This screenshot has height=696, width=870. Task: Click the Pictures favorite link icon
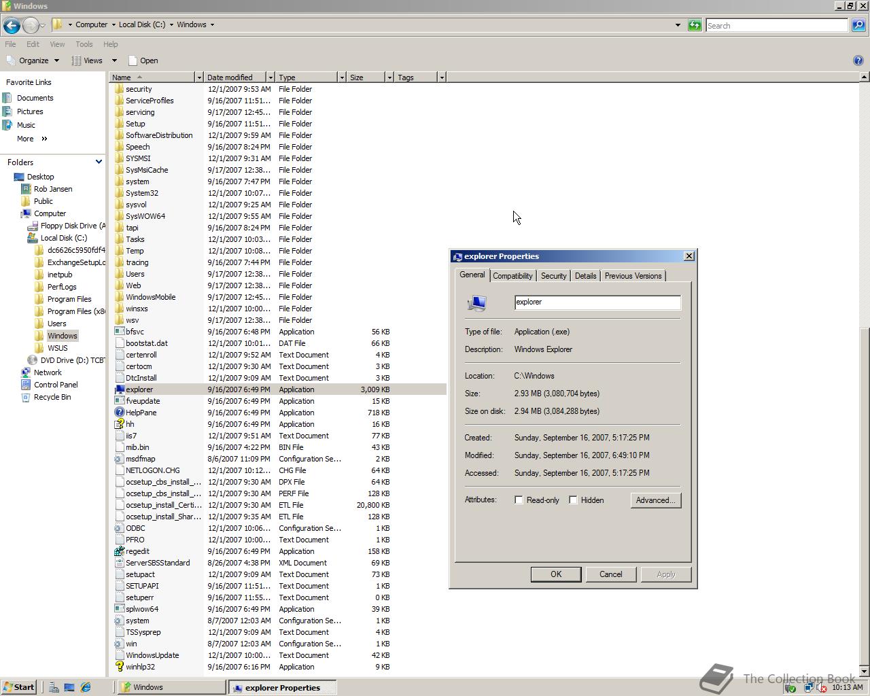(7, 111)
